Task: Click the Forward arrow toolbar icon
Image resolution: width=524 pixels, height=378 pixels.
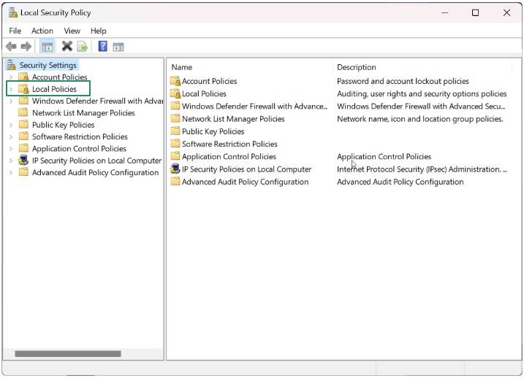Action: (x=26, y=47)
